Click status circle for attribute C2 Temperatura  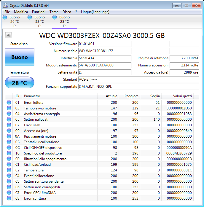coord(9,170)
